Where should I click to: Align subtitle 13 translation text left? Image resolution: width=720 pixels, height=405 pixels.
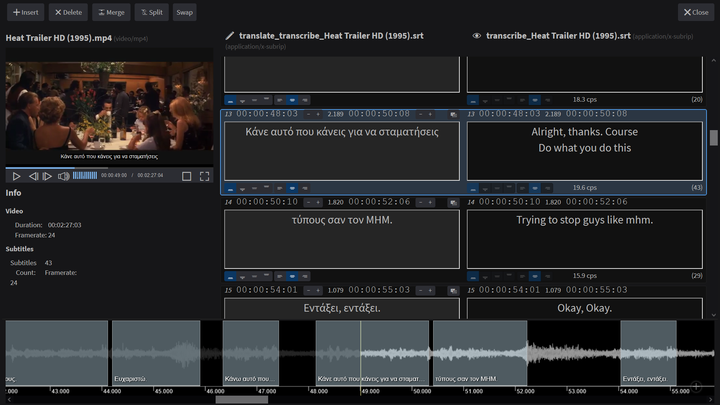pos(280,188)
